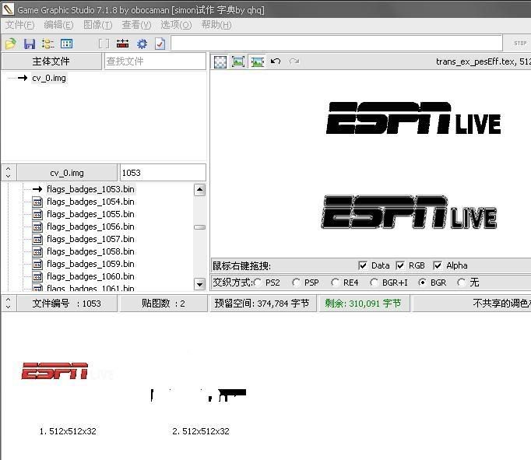
Task: Click the file list scrollbar thumb
Action: tap(200, 227)
